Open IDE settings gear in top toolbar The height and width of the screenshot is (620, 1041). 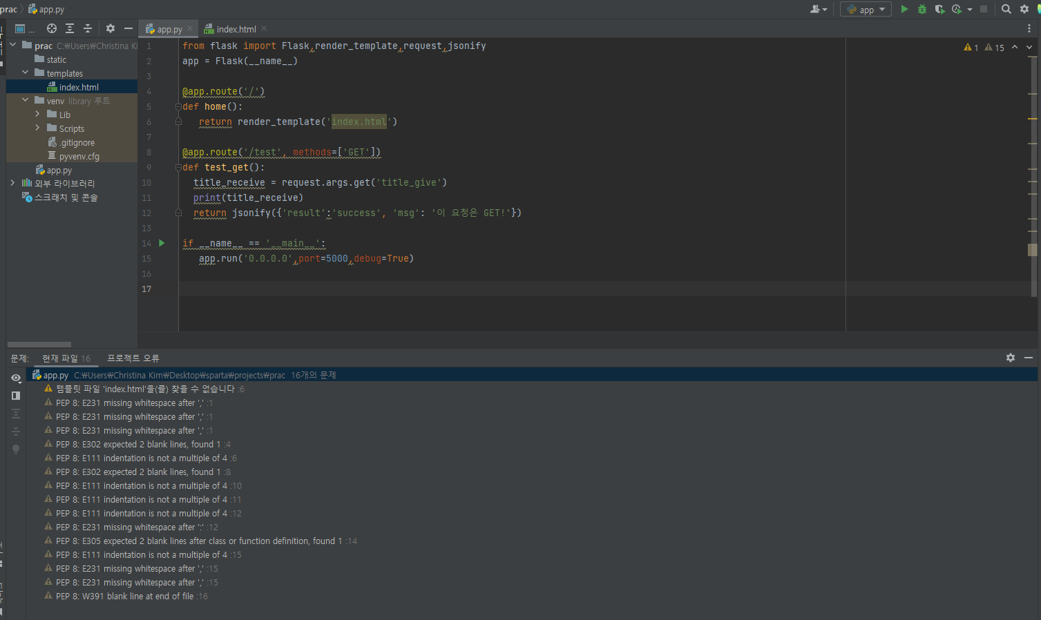tap(1024, 9)
